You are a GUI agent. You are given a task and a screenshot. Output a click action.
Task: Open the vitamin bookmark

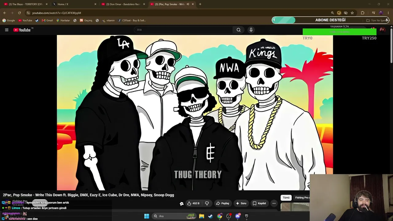[108, 21]
